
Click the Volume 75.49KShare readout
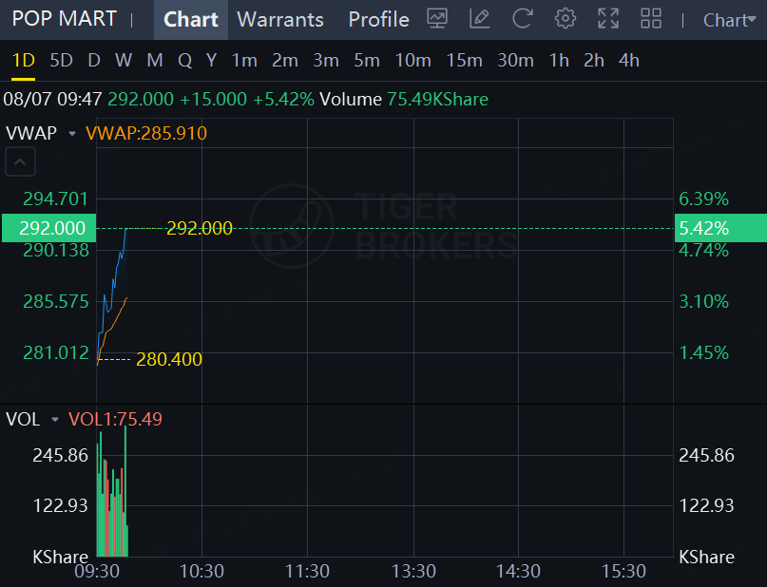click(x=404, y=100)
